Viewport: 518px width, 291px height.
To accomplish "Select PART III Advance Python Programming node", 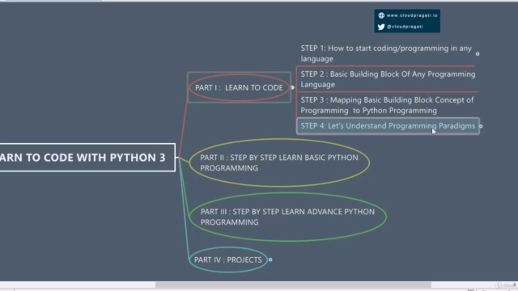I will coord(288,217).
